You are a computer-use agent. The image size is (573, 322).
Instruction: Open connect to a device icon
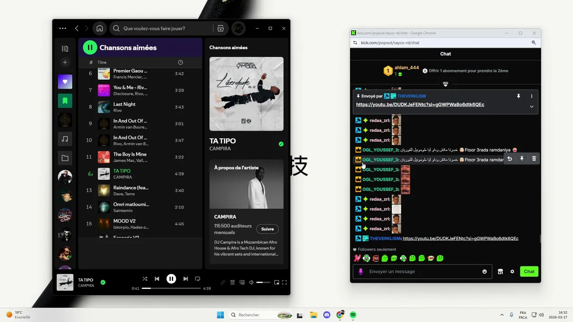click(242, 282)
